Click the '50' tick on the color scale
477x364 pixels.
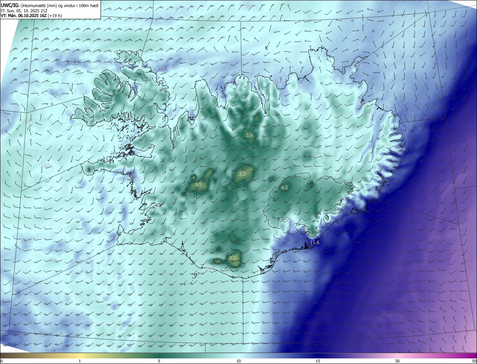[x=474, y=361]
